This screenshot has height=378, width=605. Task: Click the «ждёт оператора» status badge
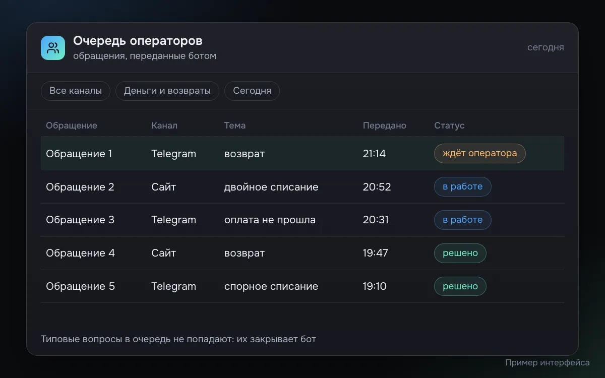pyautogui.click(x=480, y=153)
